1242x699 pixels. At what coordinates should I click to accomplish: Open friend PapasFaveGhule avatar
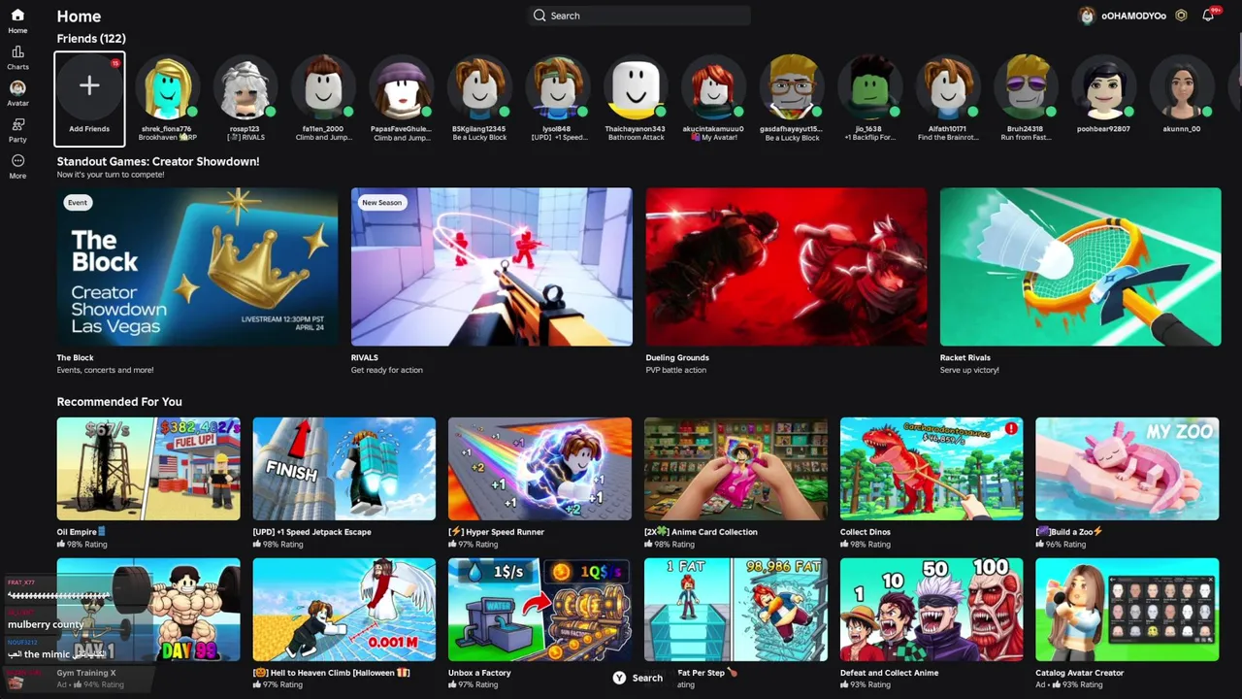402,86
